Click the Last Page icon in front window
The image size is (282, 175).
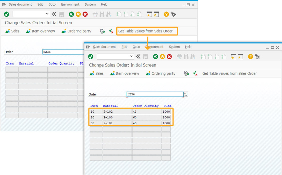point(224,57)
